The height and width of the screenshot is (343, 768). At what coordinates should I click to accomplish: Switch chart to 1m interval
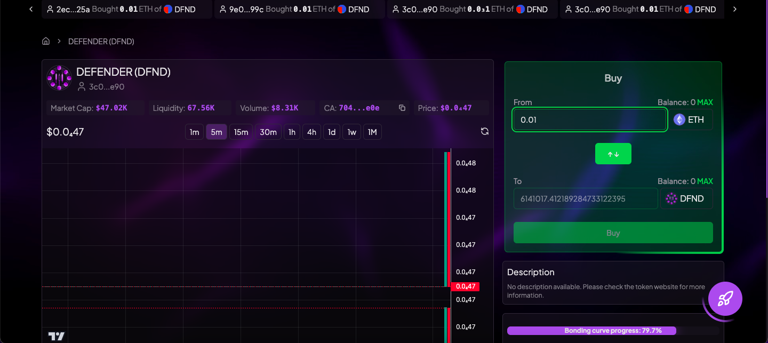pyautogui.click(x=194, y=132)
